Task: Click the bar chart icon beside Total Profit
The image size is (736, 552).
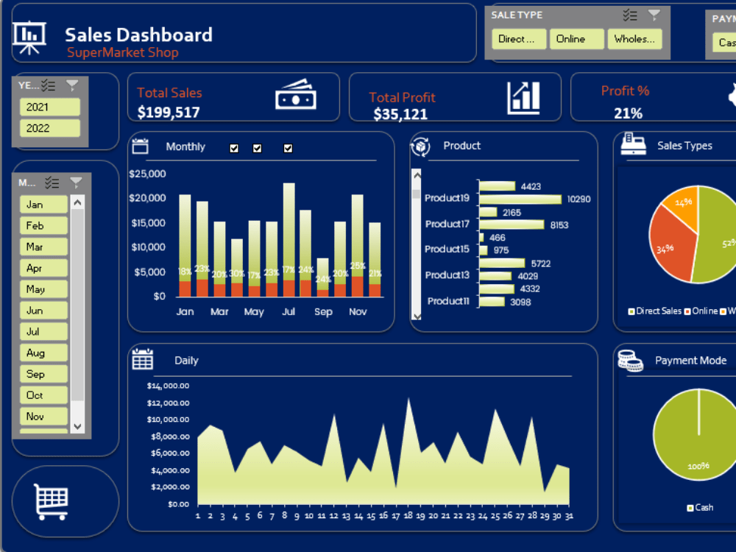Action: coord(524,98)
